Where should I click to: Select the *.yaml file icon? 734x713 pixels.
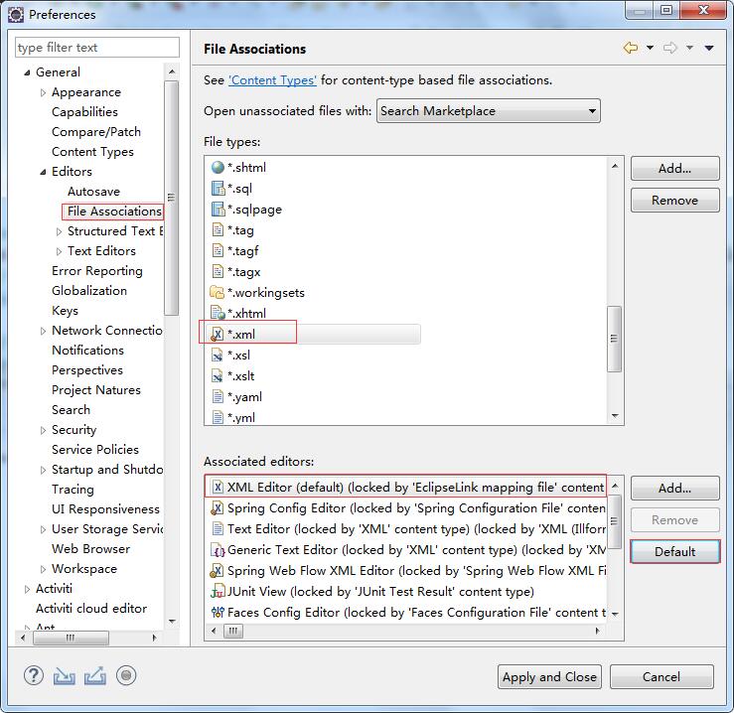coord(218,396)
